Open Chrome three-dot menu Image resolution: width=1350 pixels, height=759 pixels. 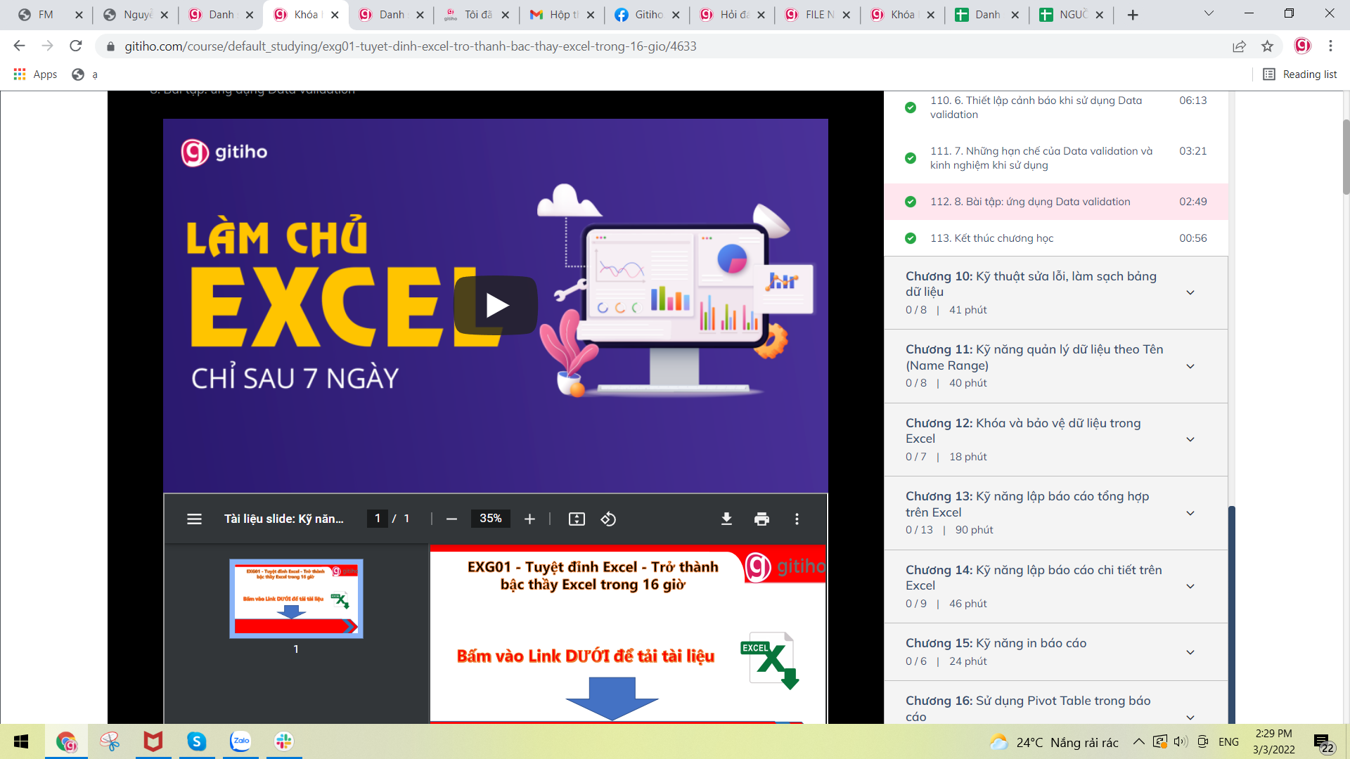1330,46
